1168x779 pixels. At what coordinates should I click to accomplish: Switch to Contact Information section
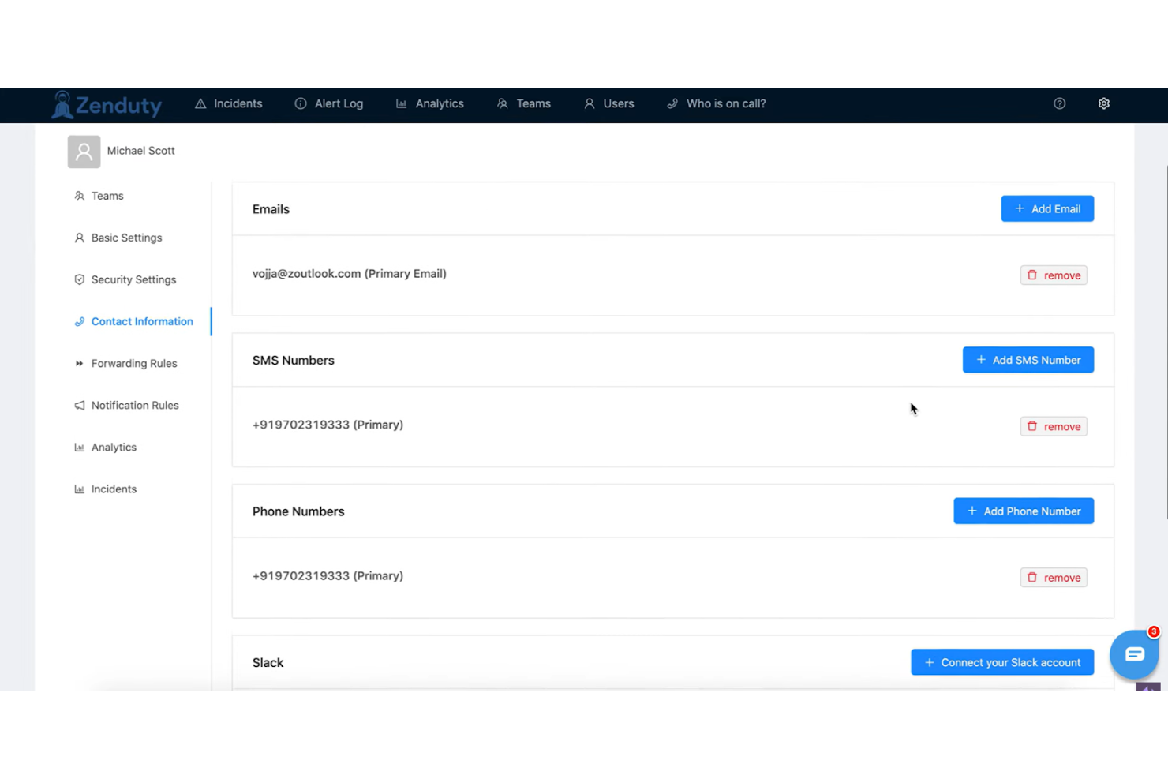tap(142, 321)
